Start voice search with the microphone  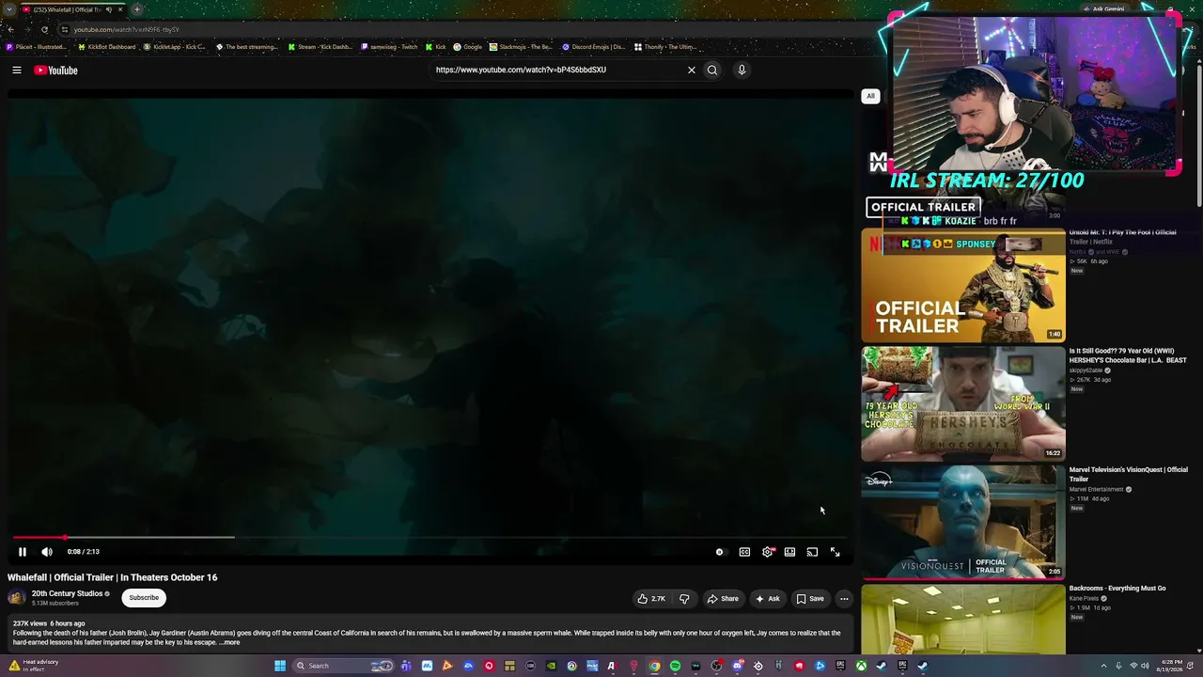click(742, 70)
